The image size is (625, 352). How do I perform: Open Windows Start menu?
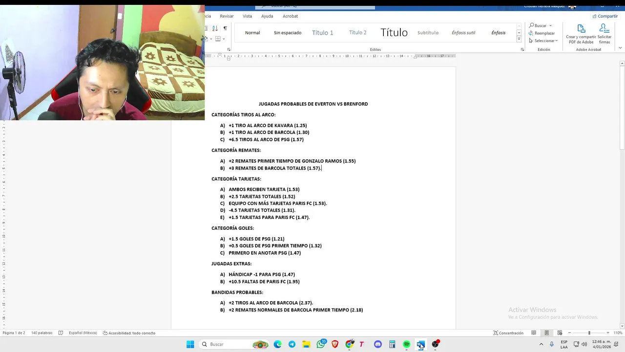click(x=190, y=344)
